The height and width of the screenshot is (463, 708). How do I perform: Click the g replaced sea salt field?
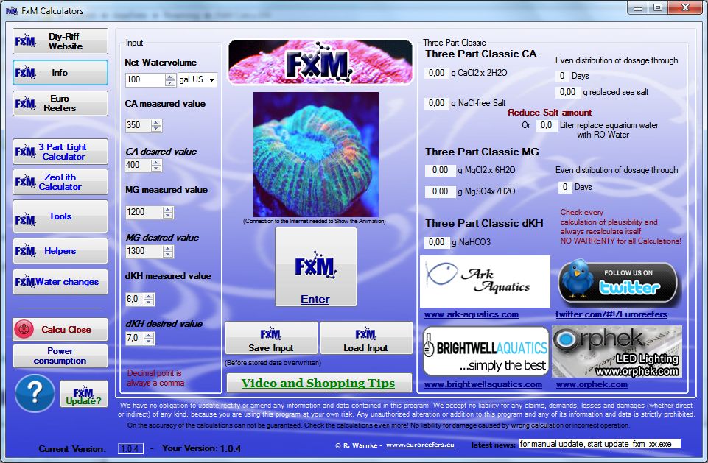(x=567, y=92)
